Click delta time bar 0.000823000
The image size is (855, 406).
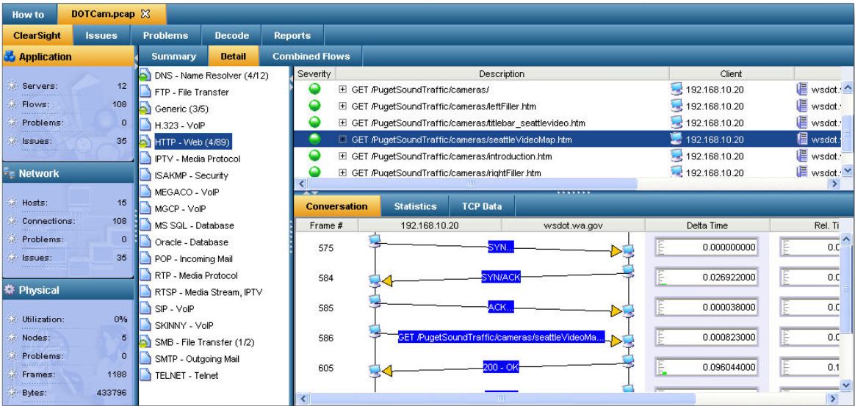[x=707, y=337]
